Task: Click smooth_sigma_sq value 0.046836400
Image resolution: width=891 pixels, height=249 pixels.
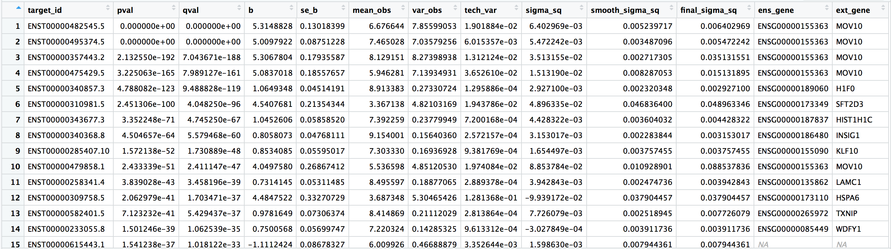Action: pyautogui.click(x=647, y=104)
